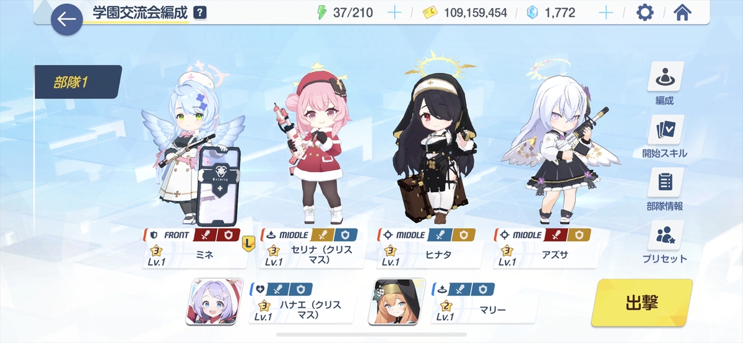This screenshot has width=743, height=343.
Task: Tap ハナエ（クリスマス） portrait thumbnail
Action: coord(214,301)
